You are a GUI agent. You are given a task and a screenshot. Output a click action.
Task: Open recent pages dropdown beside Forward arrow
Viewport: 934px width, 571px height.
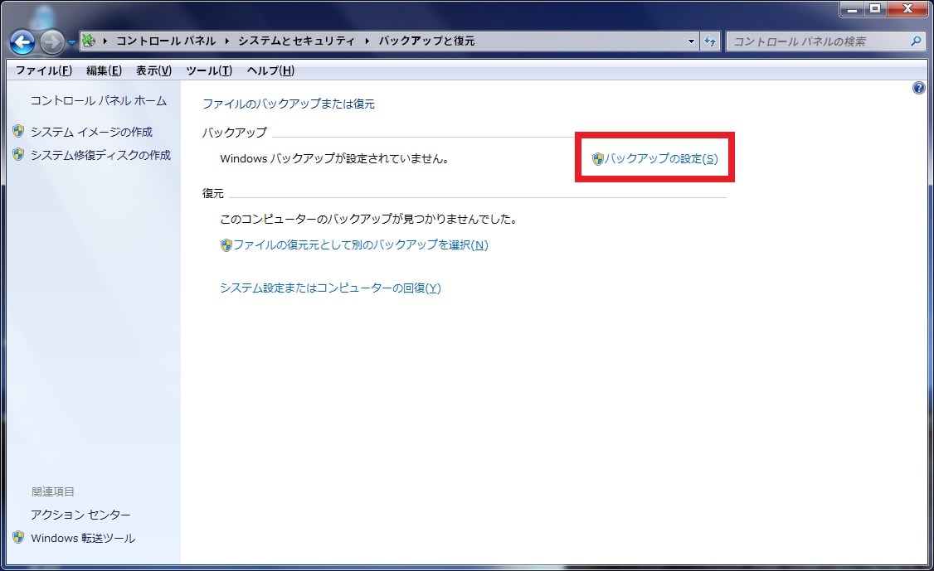pyautogui.click(x=71, y=42)
